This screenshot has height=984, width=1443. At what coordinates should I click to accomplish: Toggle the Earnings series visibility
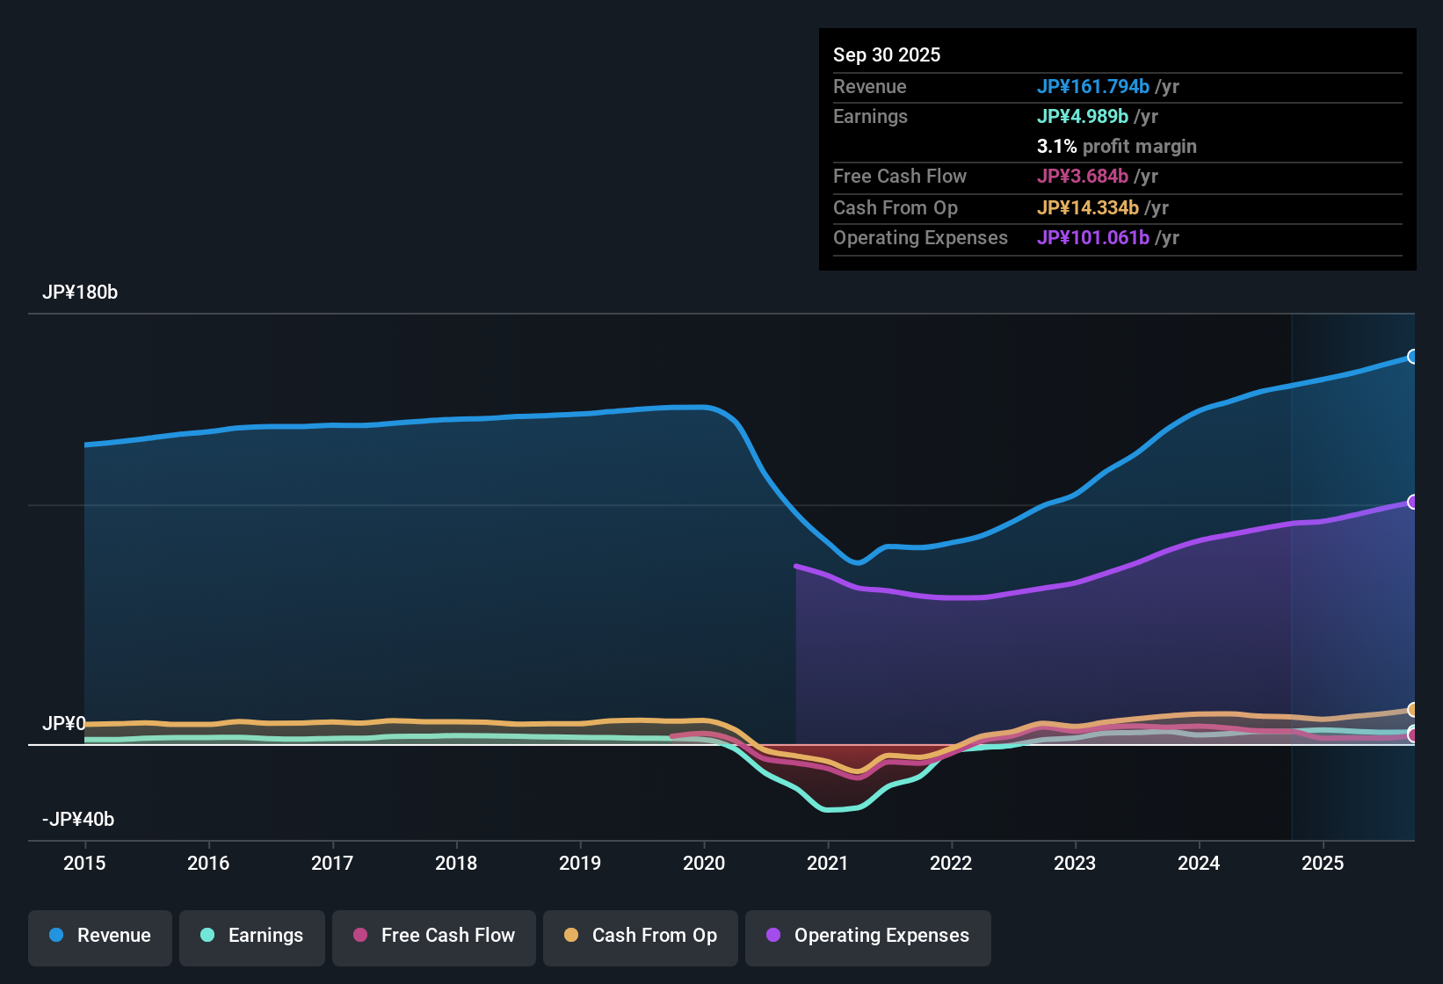(x=251, y=936)
